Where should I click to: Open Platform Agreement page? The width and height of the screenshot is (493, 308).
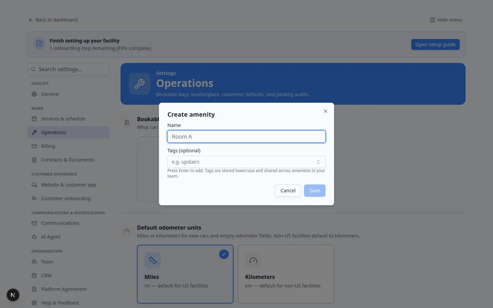68,289
